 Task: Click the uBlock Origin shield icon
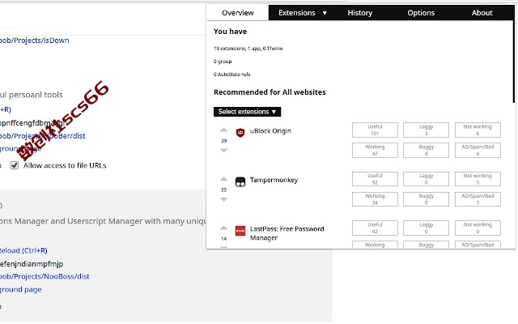point(240,133)
